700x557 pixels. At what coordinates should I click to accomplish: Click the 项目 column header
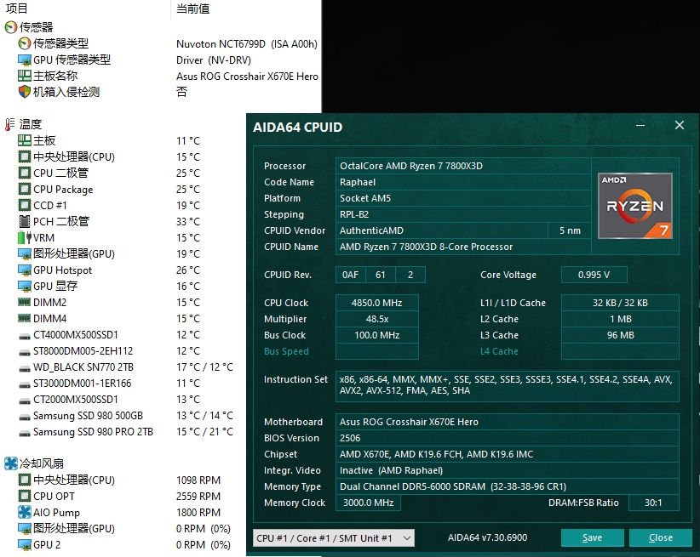(17, 9)
